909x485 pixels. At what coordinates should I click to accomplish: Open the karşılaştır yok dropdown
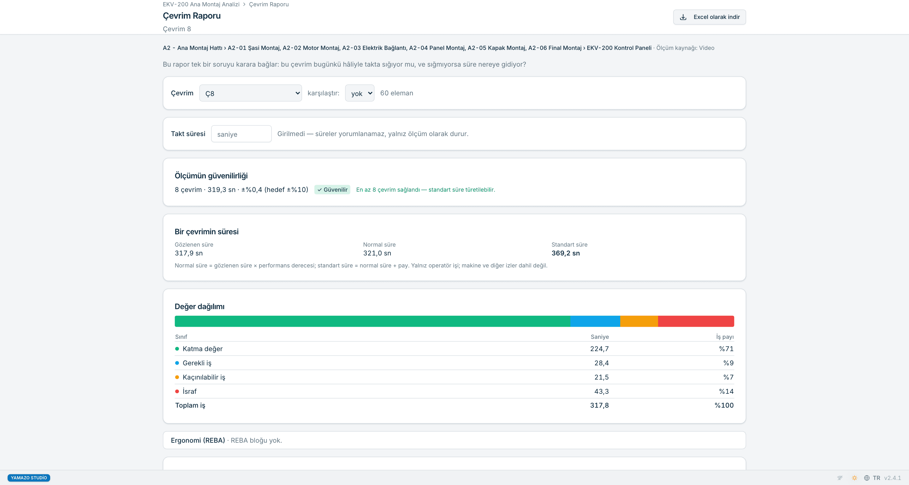click(x=359, y=93)
